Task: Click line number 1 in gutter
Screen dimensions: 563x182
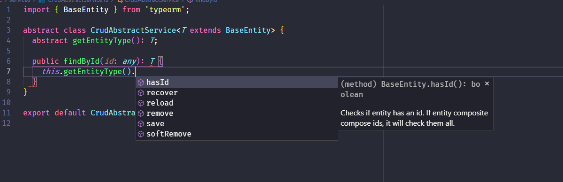Action: tap(8, 9)
